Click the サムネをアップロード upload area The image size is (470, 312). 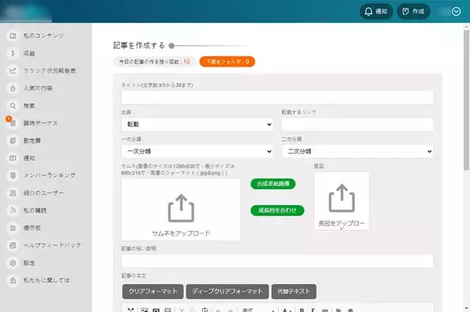[x=181, y=209]
